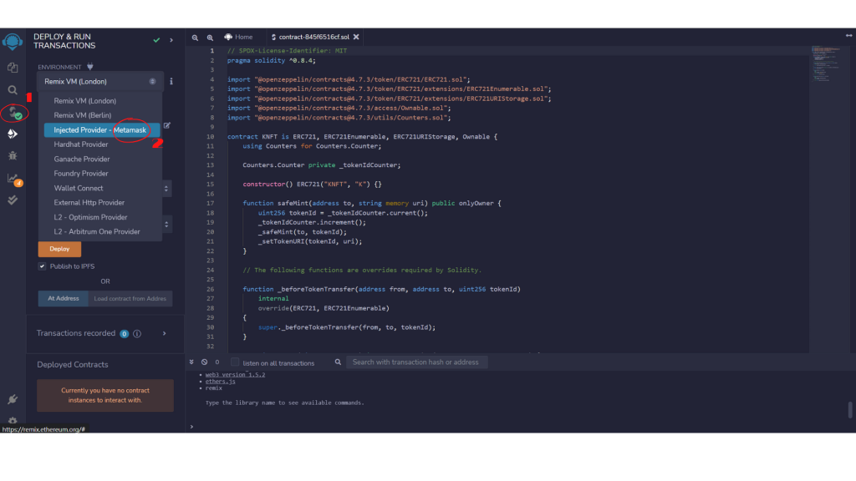Toggle the Publish to IPFS checkbox
This screenshot has height=481, width=856.
pyautogui.click(x=42, y=266)
